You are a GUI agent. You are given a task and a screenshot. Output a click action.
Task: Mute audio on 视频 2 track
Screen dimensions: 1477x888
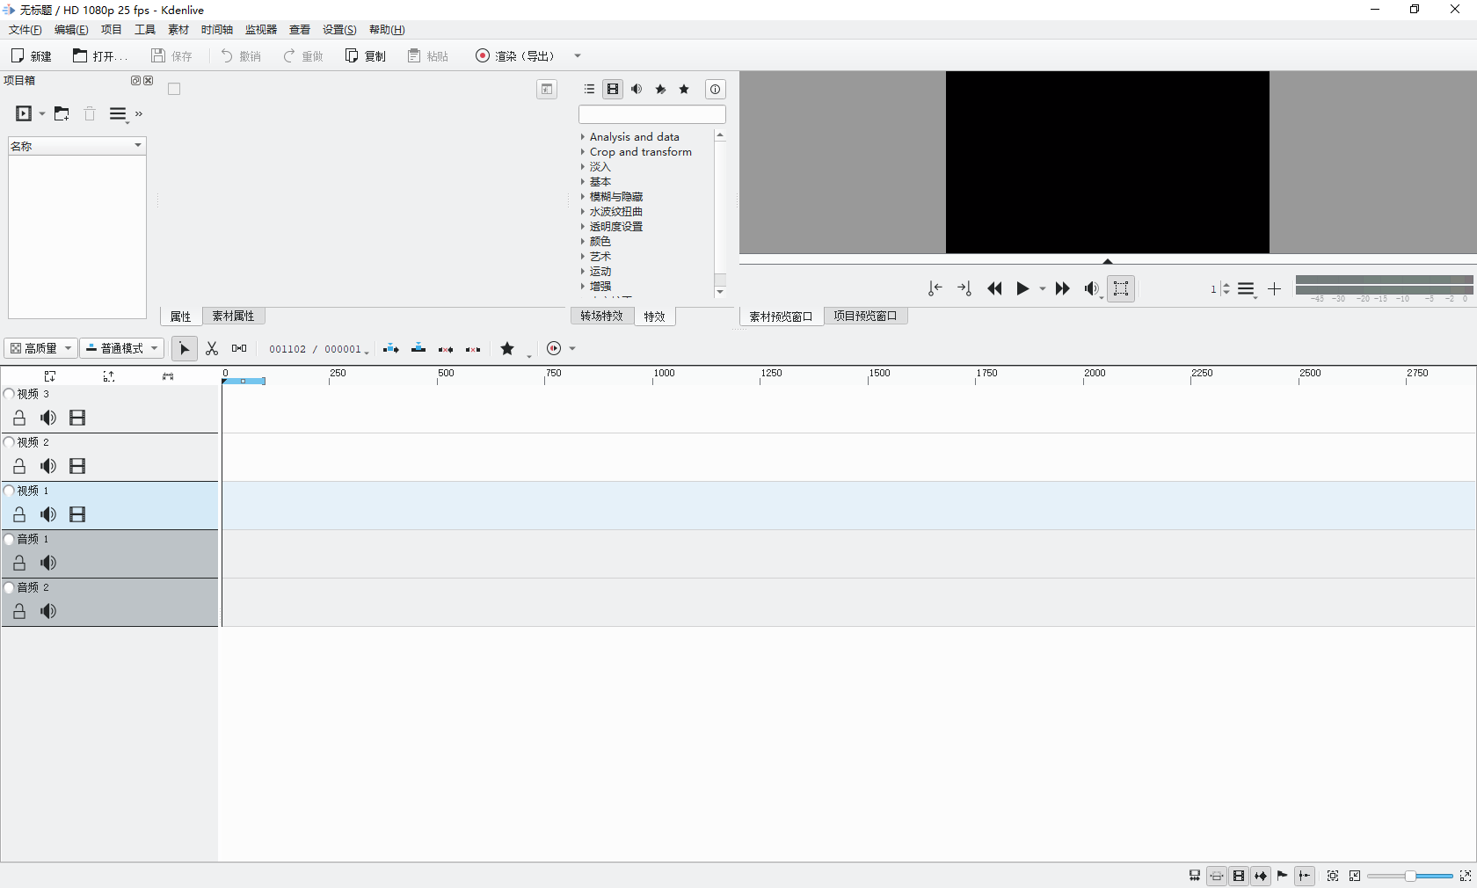(x=48, y=466)
